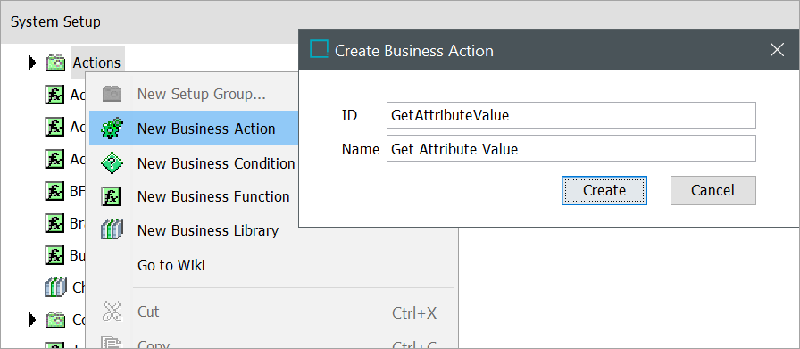Click the Create button
Viewport: 800px width, 349px height.
pyautogui.click(x=604, y=190)
